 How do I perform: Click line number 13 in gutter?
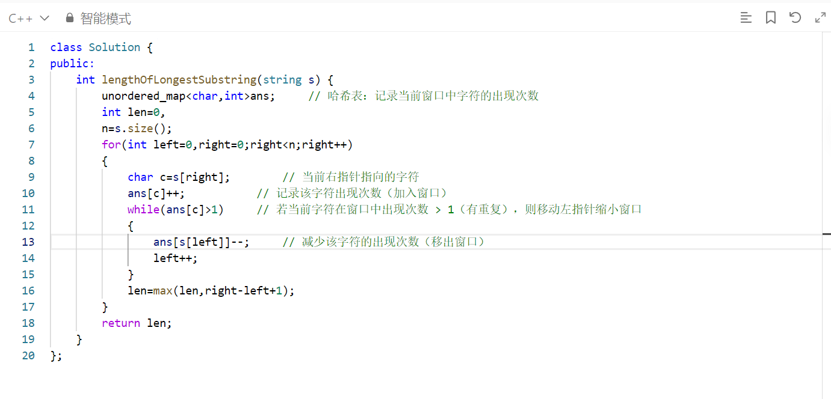[x=28, y=242]
